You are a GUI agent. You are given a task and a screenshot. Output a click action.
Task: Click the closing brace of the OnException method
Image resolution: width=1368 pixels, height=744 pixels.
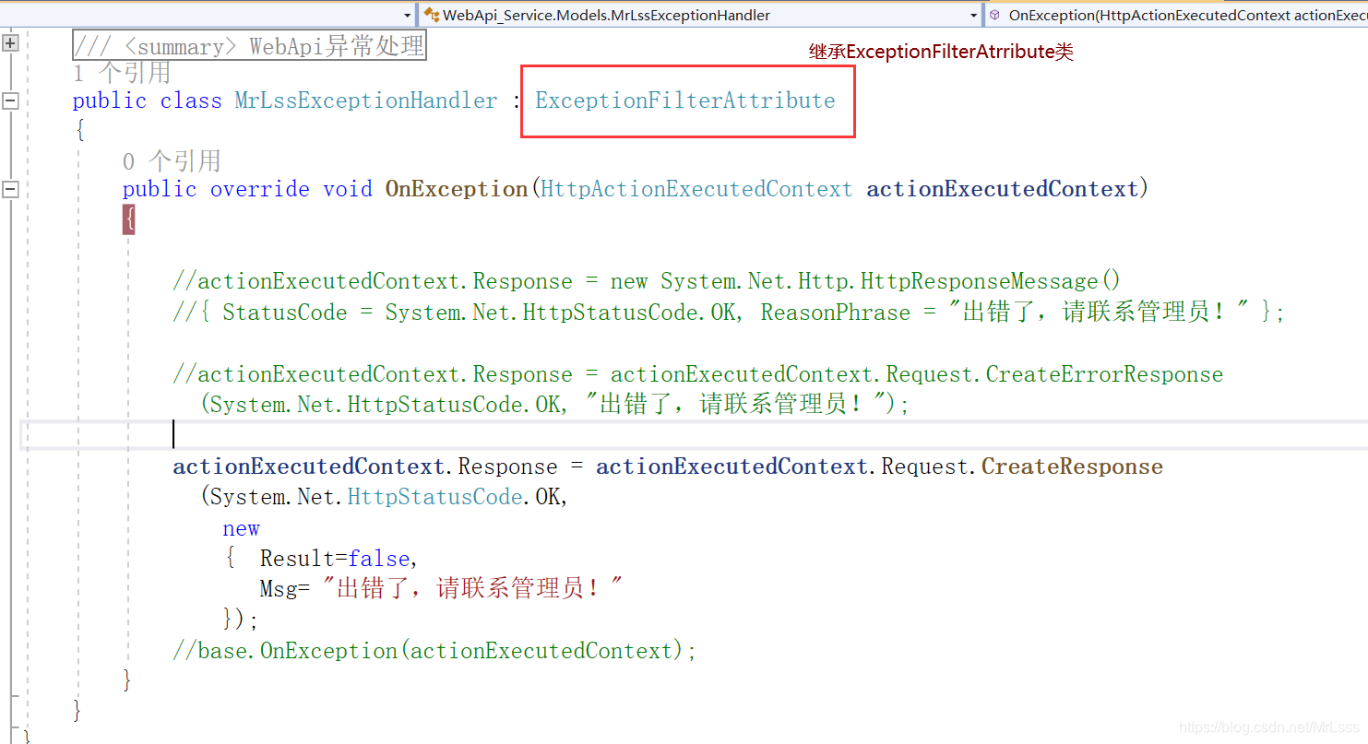127,680
